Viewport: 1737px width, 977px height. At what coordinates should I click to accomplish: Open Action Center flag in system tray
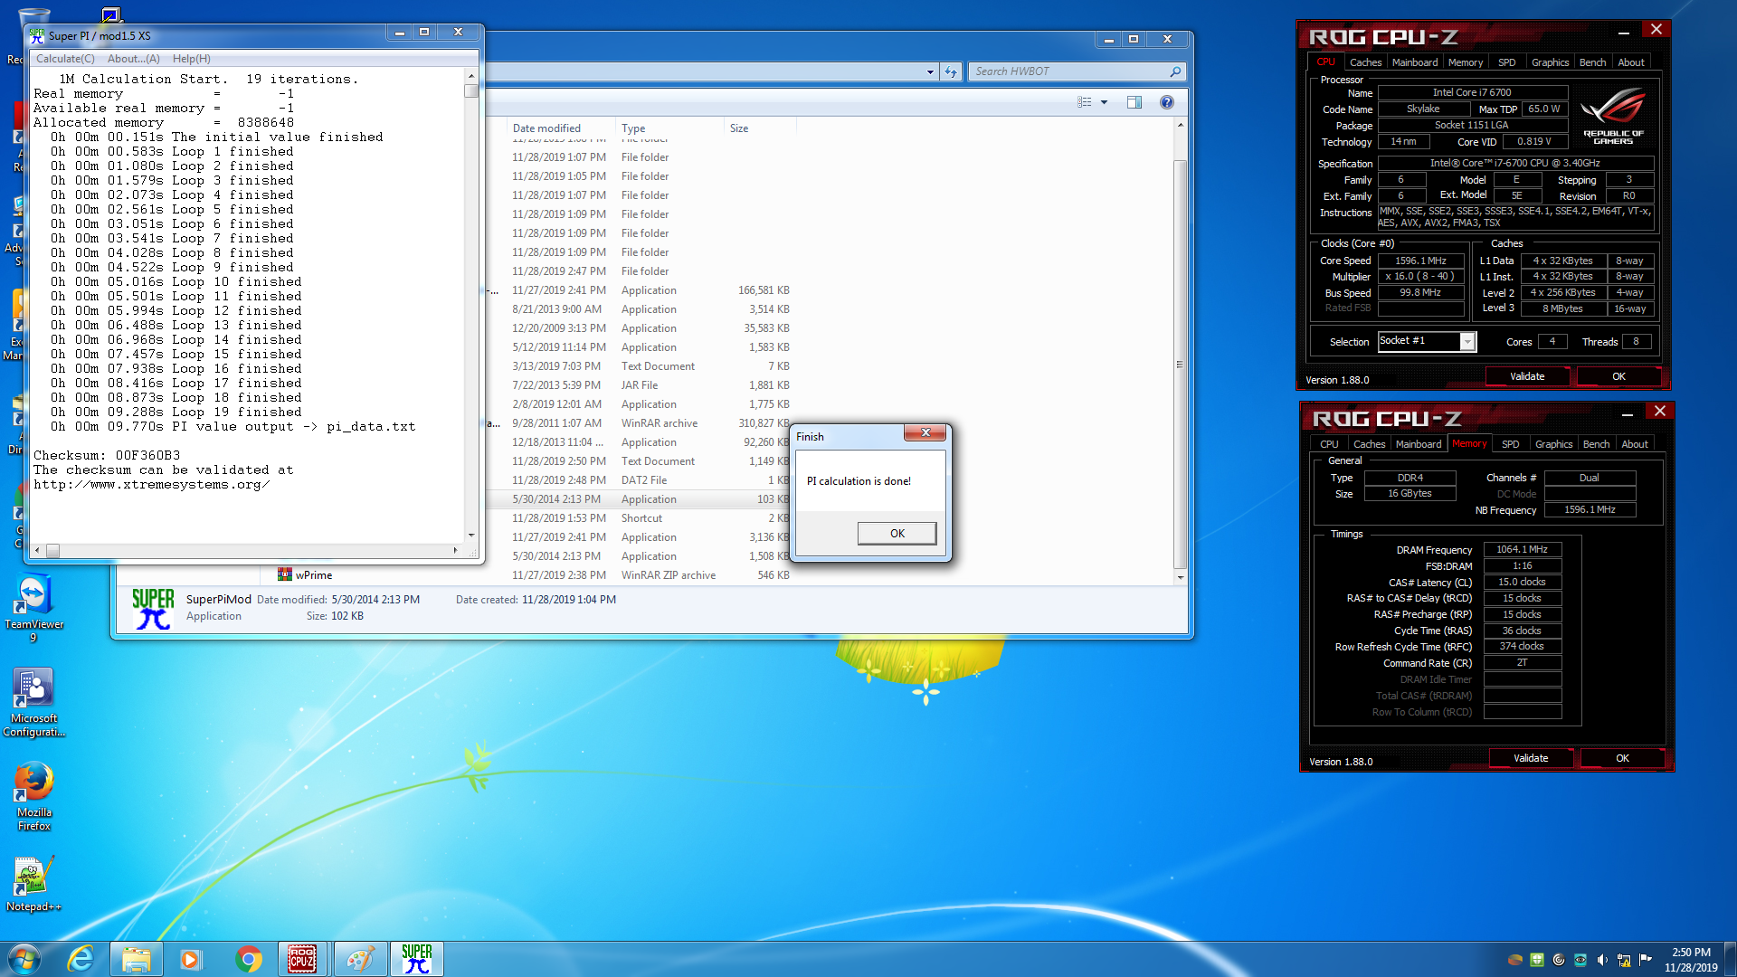1646,959
